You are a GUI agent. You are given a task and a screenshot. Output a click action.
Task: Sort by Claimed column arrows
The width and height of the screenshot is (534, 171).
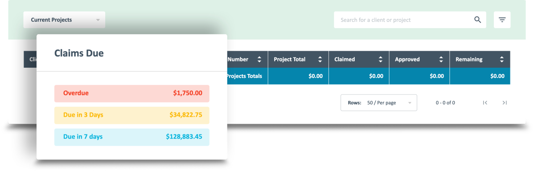pos(380,60)
